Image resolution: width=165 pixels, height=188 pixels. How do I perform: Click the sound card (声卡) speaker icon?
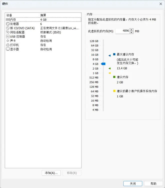(x=8, y=41)
